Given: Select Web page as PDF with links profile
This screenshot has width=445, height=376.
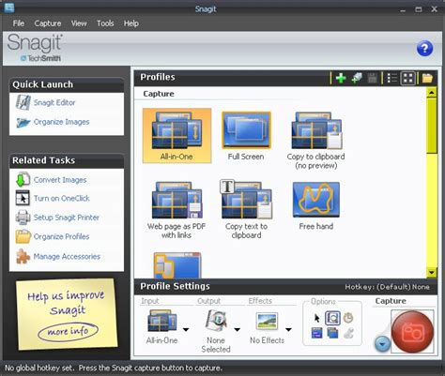Looking at the screenshot, I should point(176,210).
